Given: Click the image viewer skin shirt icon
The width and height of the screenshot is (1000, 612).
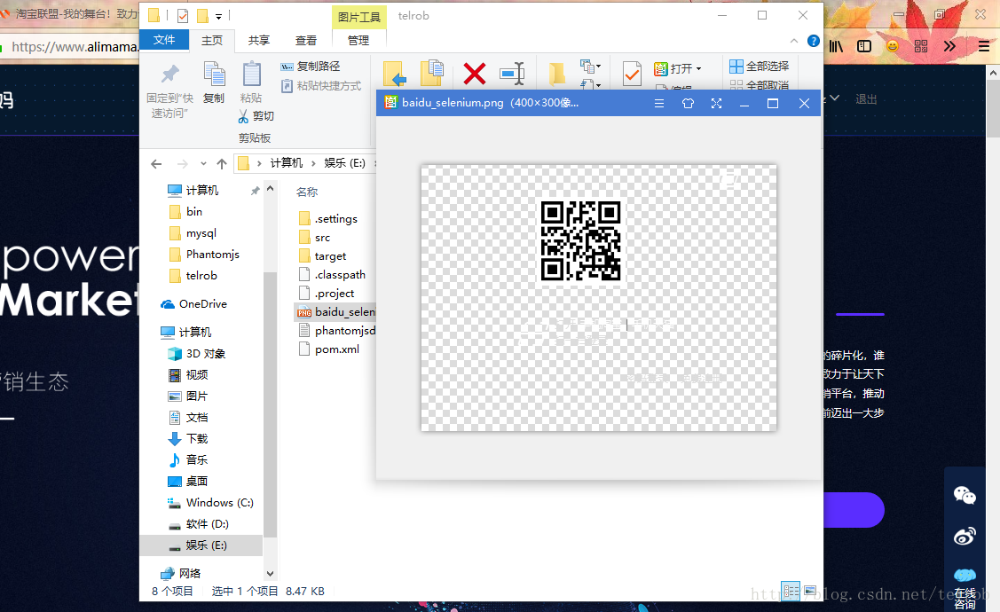Looking at the screenshot, I should [688, 103].
